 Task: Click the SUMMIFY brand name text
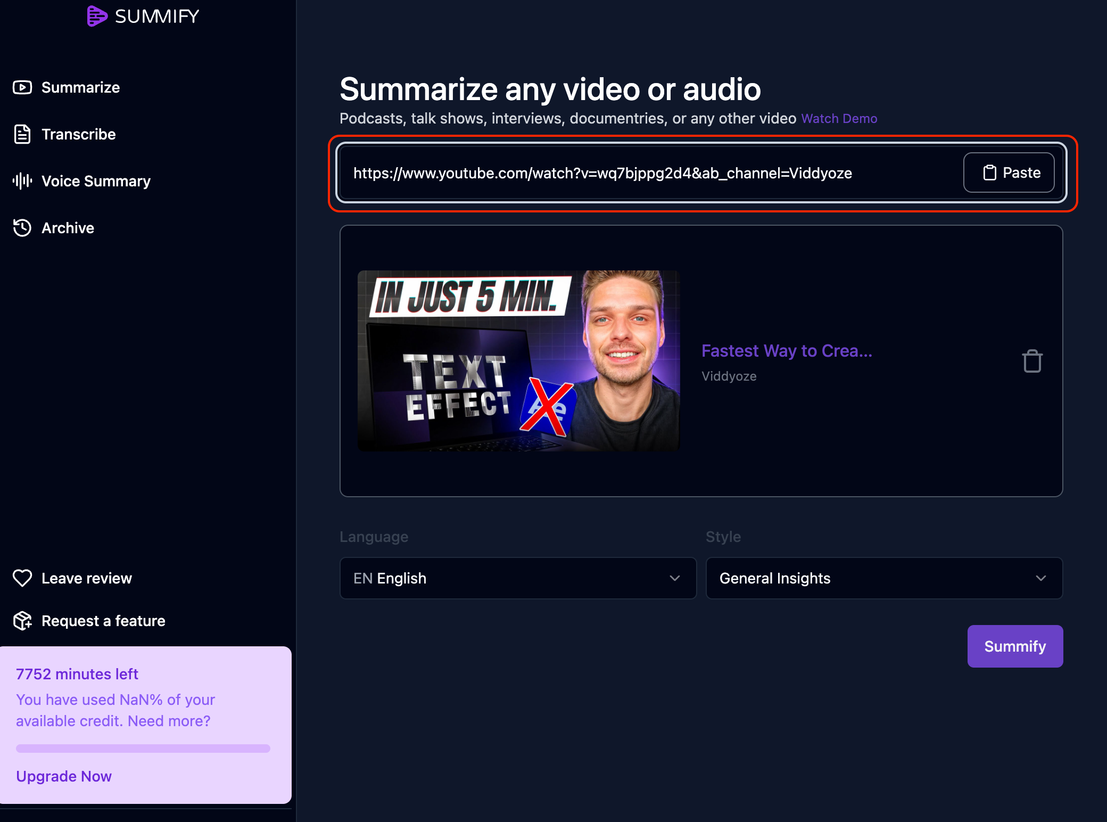[x=157, y=16]
